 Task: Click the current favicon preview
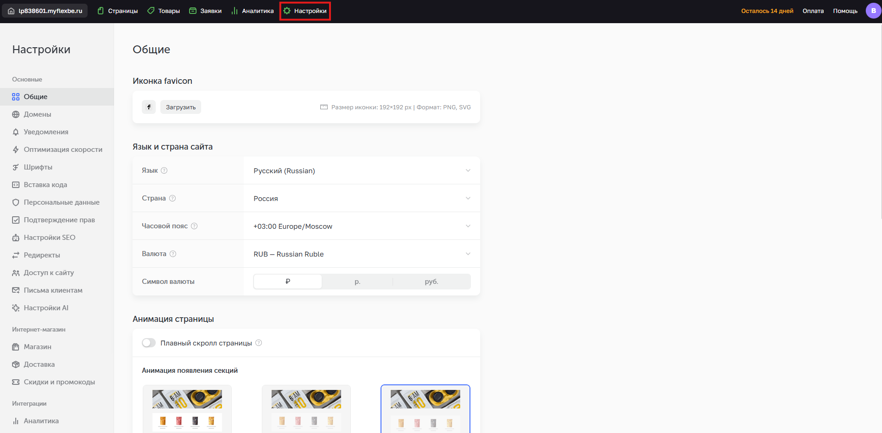pyautogui.click(x=149, y=107)
